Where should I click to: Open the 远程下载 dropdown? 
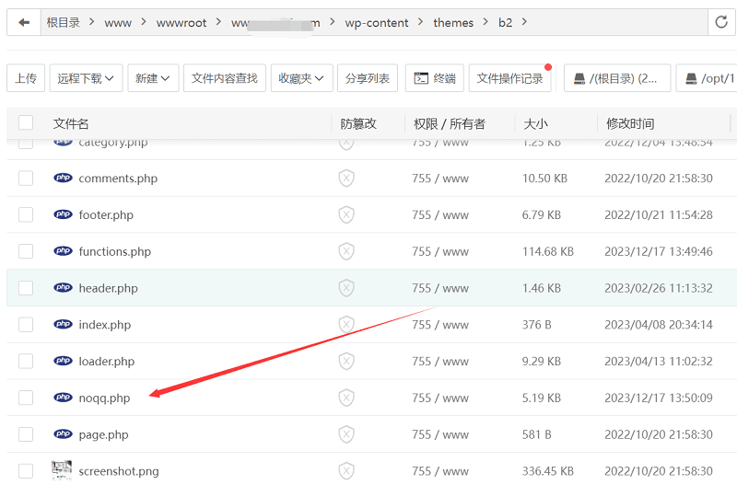(x=86, y=78)
